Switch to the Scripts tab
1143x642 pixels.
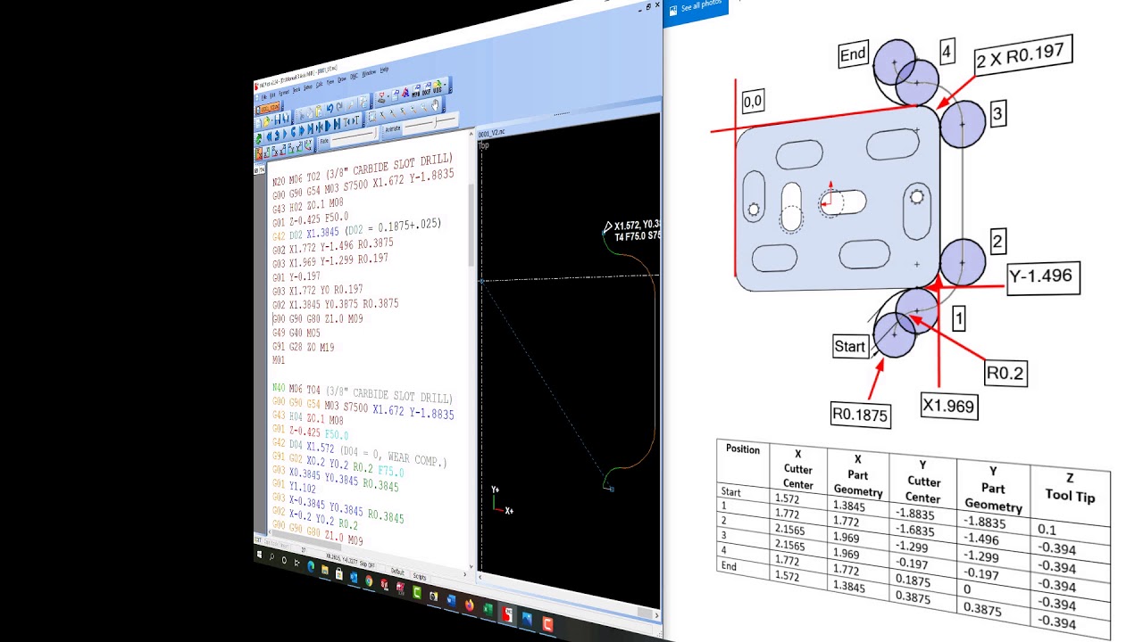(x=420, y=577)
